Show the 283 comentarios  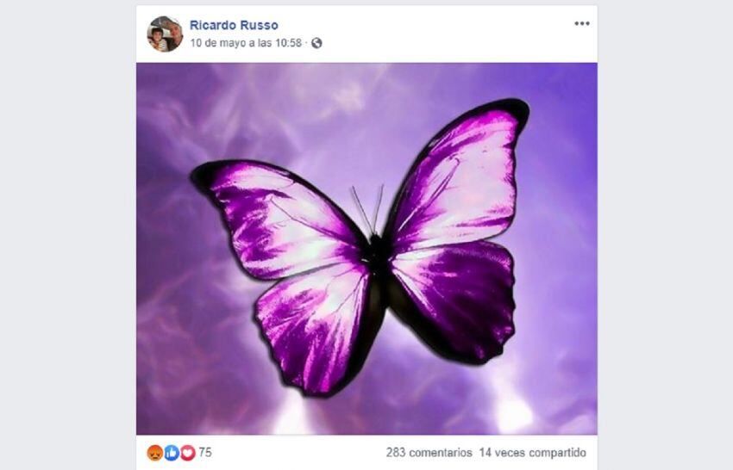click(429, 453)
